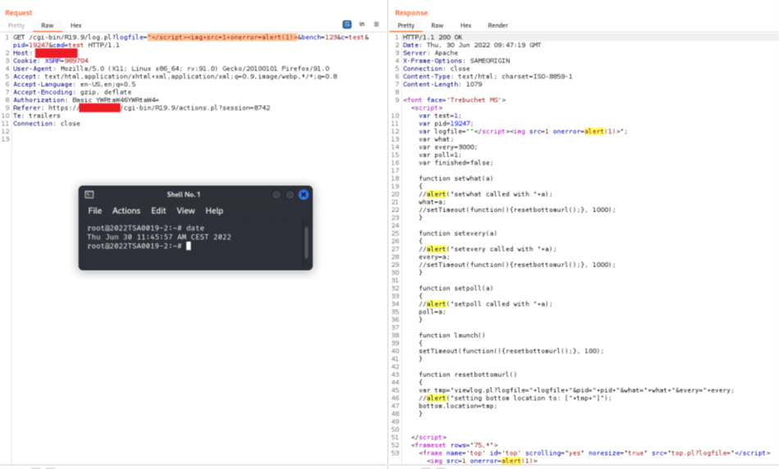This screenshot has height=469, width=779.
Task: Open the Help menu in the shell window
Action: coord(214,211)
